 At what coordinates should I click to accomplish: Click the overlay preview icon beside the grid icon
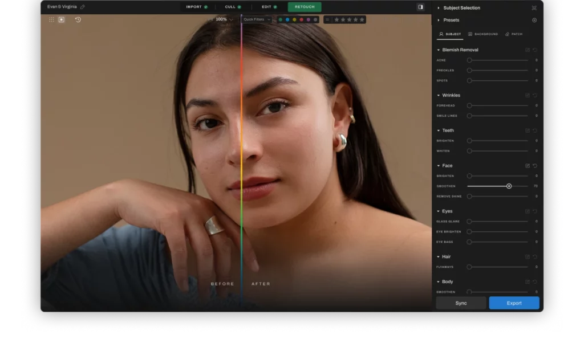60,19
